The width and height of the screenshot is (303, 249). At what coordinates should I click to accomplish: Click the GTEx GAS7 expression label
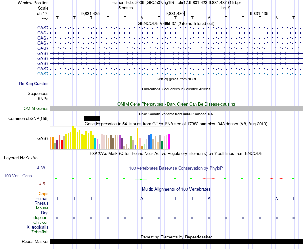pos(43,138)
